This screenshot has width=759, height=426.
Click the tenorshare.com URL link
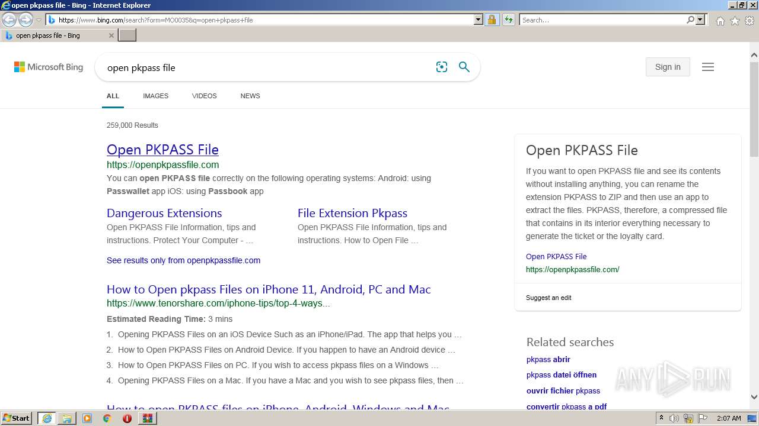[x=218, y=304]
